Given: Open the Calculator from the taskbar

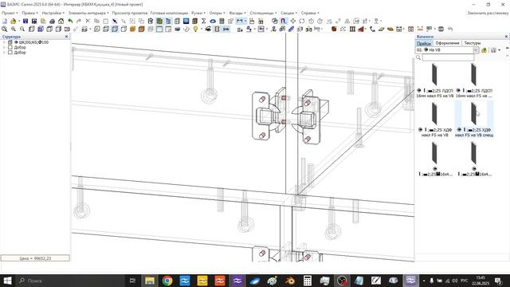Looking at the screenshot, I should pyautogui.click(x=308, y=281).
